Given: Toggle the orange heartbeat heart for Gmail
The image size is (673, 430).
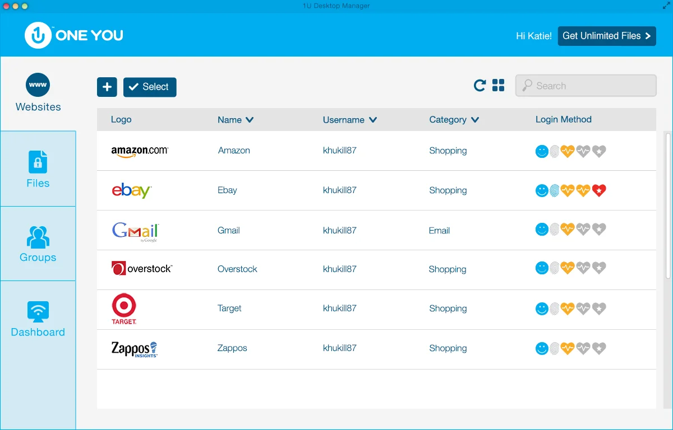Looking at the screenshot, I should point(568,229).
